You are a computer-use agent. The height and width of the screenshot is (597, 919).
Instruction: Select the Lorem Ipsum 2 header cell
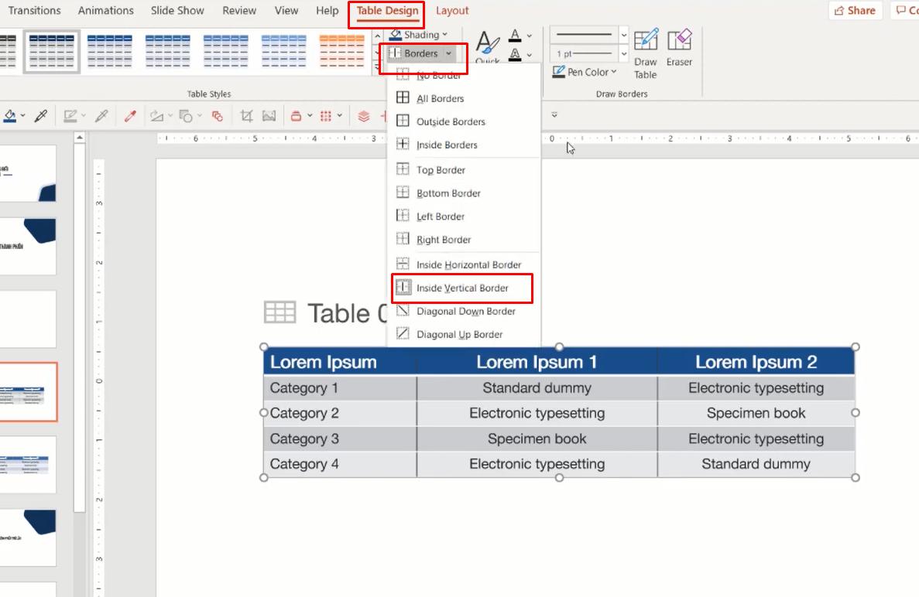[756, 362]
